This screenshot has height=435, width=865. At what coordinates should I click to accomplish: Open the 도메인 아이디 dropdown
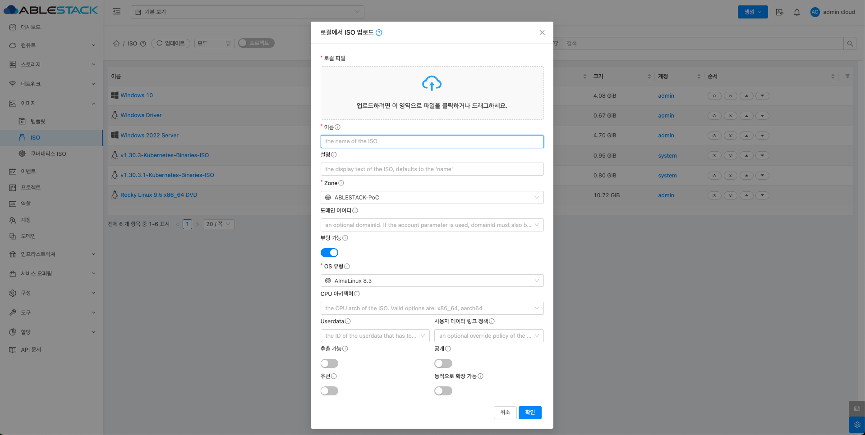click(x=432, y=225)
